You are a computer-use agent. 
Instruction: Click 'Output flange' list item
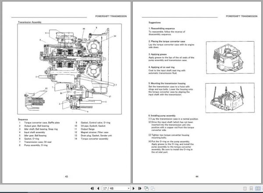tap(88, 129)
